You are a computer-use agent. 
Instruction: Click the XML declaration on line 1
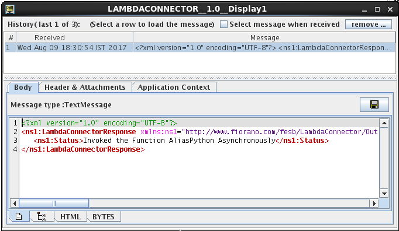point(99,123)
